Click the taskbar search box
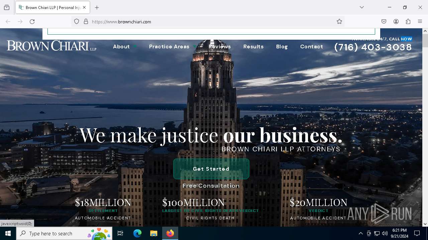428x240 pixels. coord(64,233)
